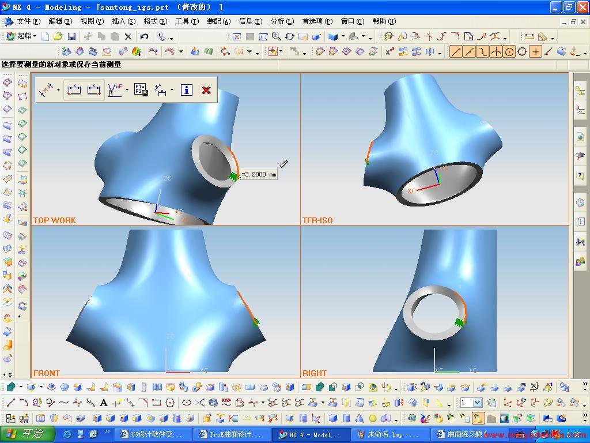Open the shaded rendering style dropdown arrow

[x=343, y=36]
